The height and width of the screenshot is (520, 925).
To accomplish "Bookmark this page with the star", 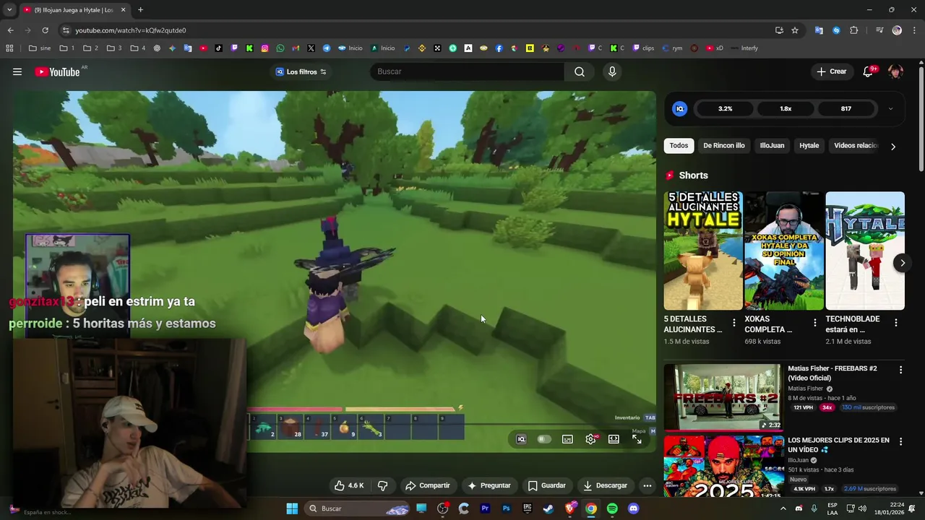I will [x=795, y=30].
